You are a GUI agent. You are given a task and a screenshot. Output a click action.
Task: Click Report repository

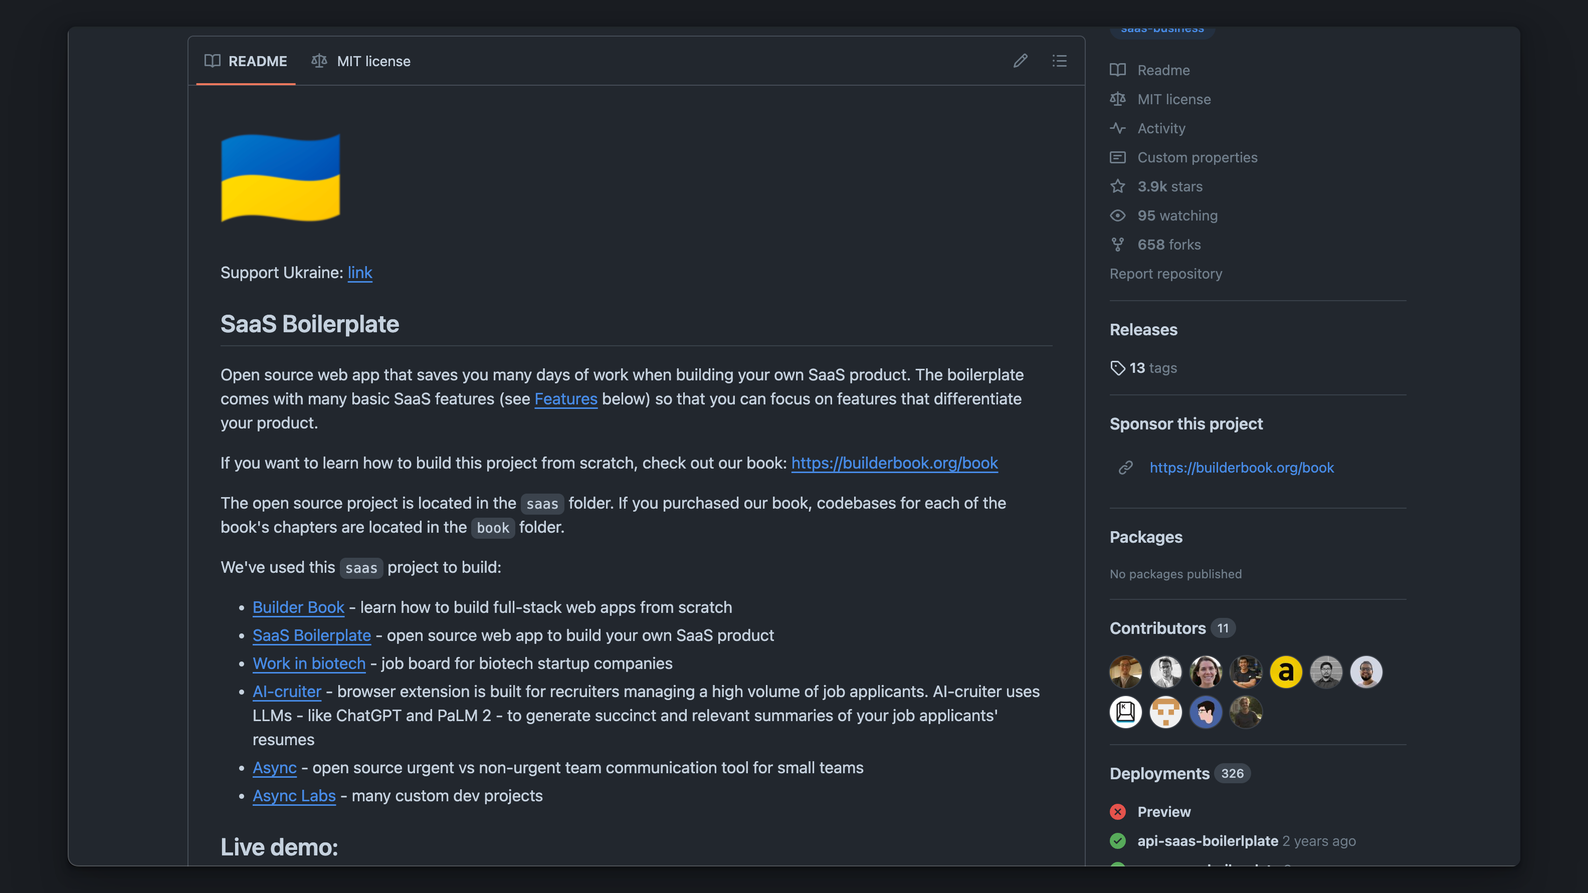[1166, 274]
